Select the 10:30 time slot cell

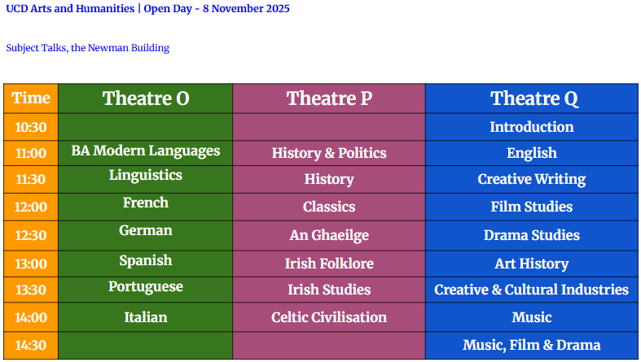pyautogui.click(x=31, y=127)
